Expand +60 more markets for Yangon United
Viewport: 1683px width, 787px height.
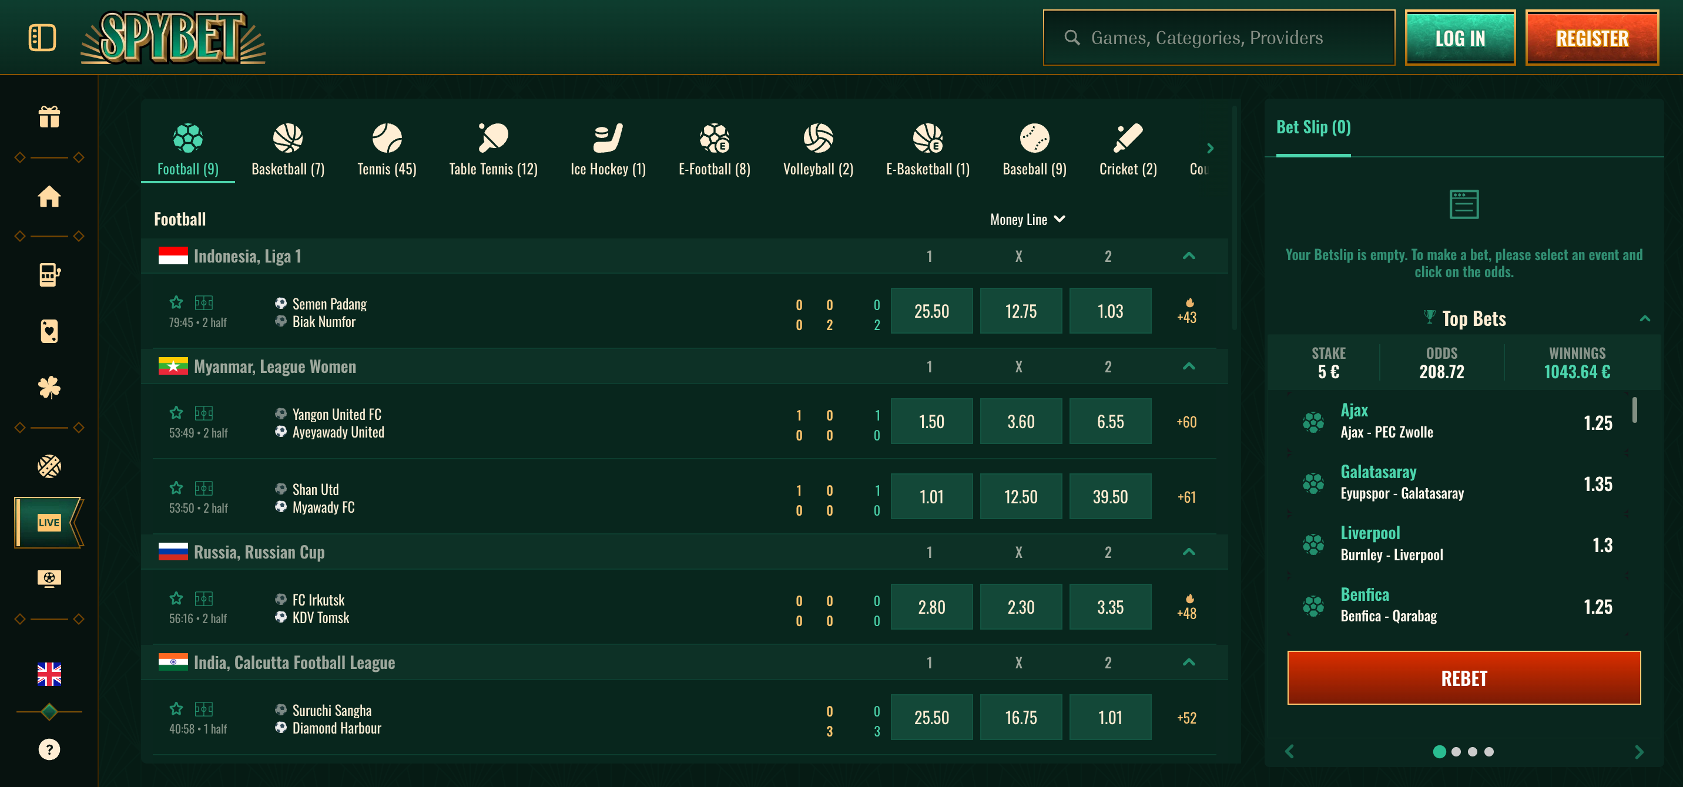point(1187,422)
